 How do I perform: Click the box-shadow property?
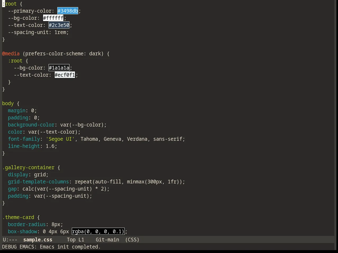22,231
